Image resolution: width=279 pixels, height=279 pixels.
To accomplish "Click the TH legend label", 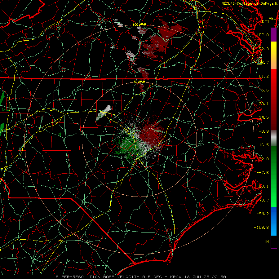I will coord(266,241).
